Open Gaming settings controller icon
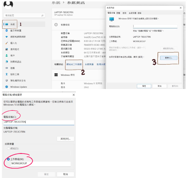The height and width of the screenshot is (178, 187). (x=7, y=68)
